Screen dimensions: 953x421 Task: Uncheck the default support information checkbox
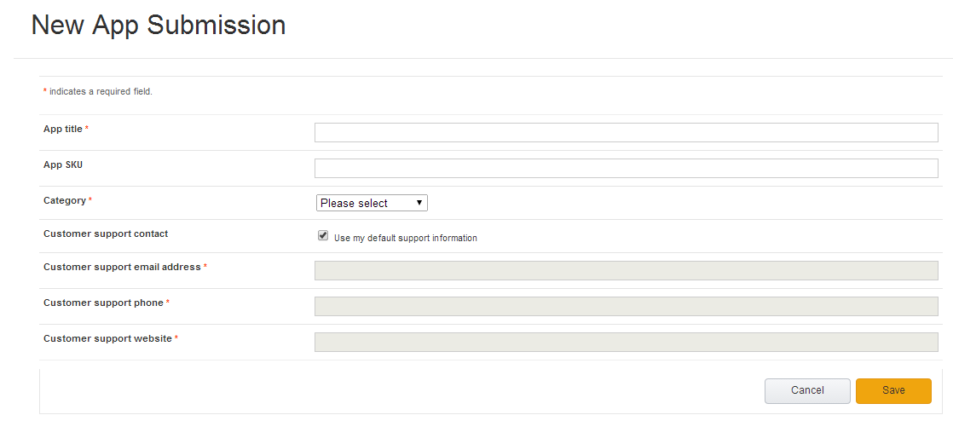[323, 236]
